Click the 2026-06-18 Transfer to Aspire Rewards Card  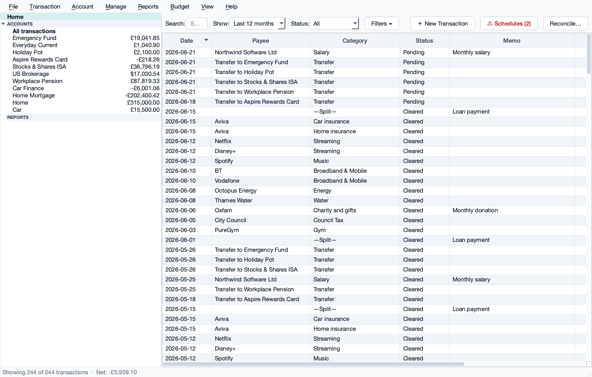click(x=374, y=102)
